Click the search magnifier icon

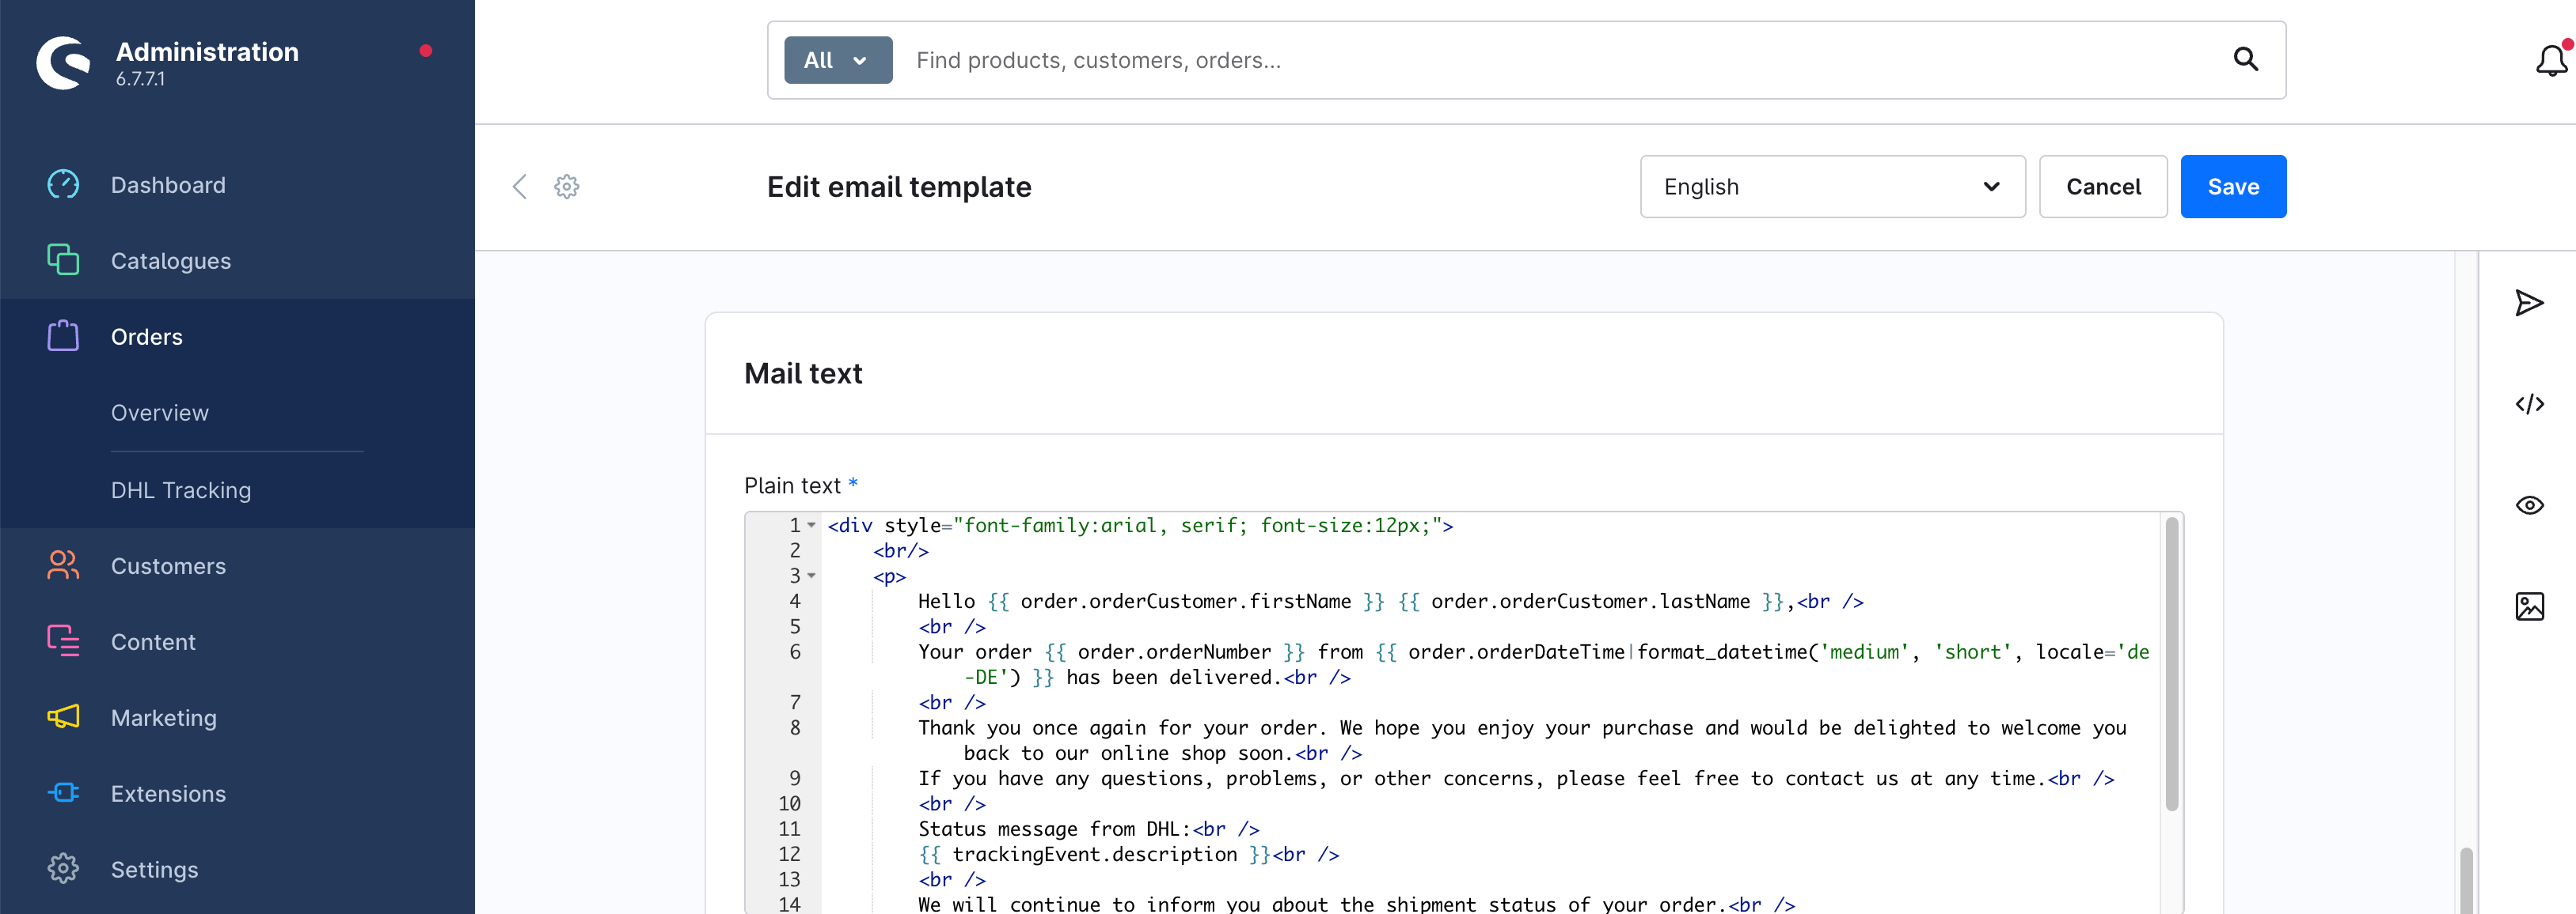(2245, 60)
